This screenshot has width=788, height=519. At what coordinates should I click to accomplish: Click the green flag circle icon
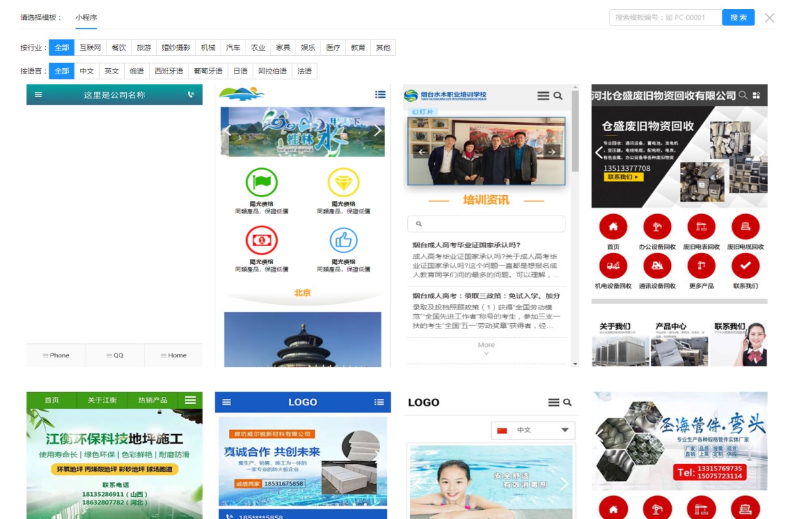click(x=261, y=183)
